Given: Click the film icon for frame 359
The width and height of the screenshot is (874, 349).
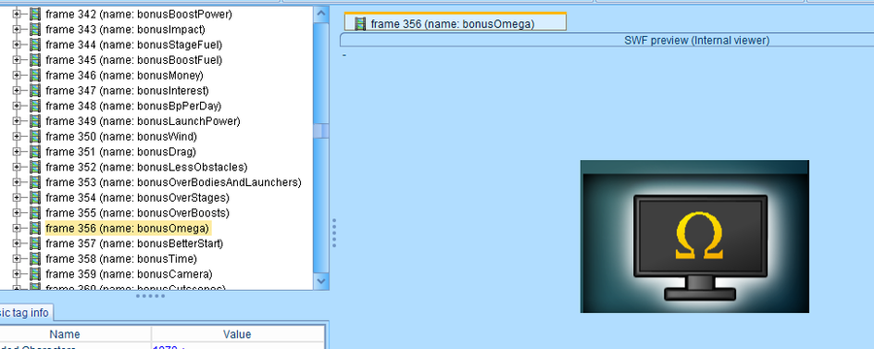Looking at the screenshot, I should click(36, 273).
